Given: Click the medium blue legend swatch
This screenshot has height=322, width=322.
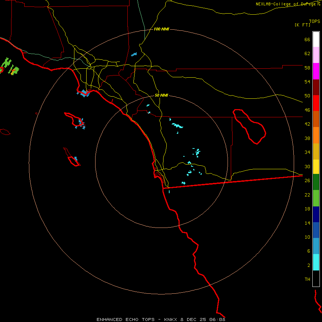Looking at the screenshot, I should (316, 230).
